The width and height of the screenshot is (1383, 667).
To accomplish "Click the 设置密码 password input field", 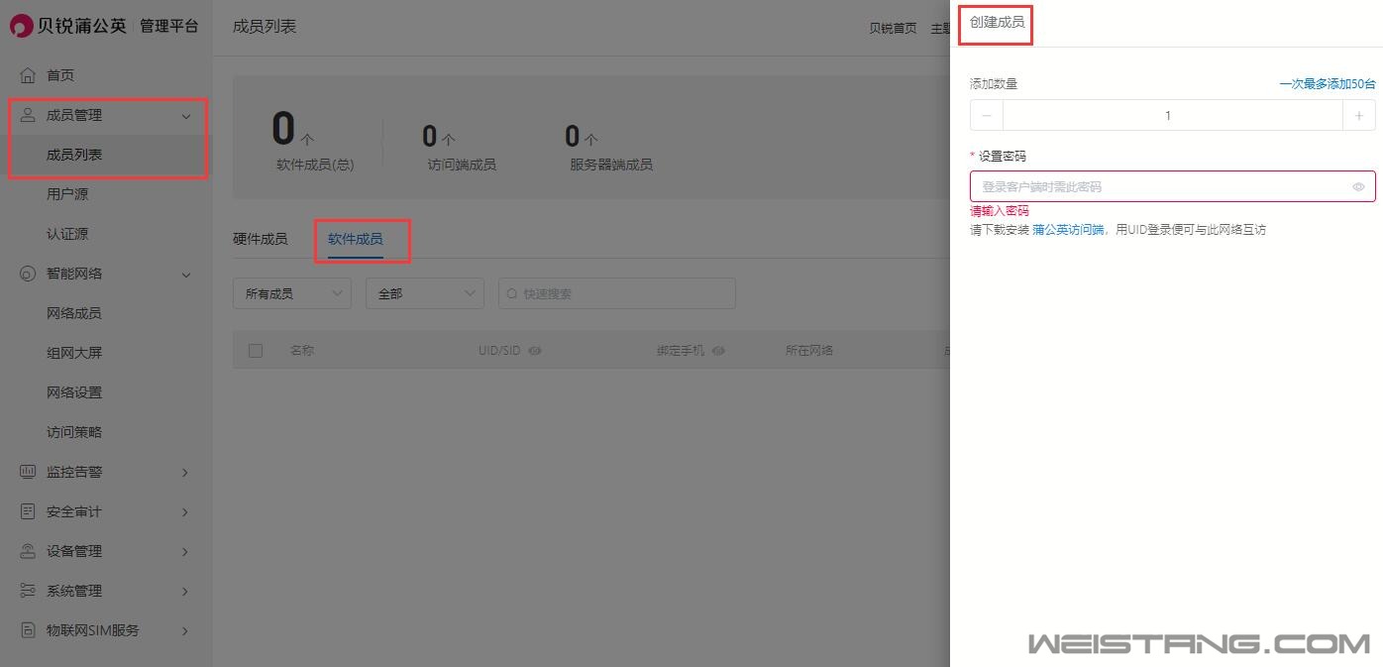I will tap(1159, 186).
